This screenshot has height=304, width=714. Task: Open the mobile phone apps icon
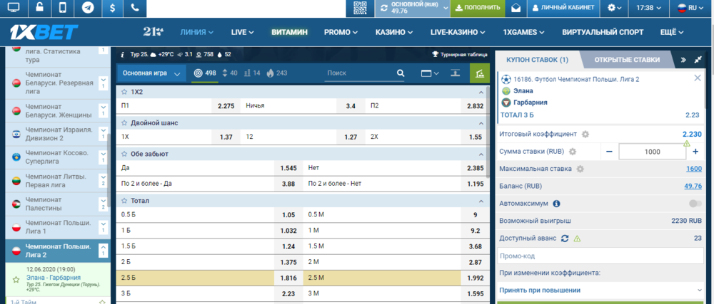click(x=64, y=8)
